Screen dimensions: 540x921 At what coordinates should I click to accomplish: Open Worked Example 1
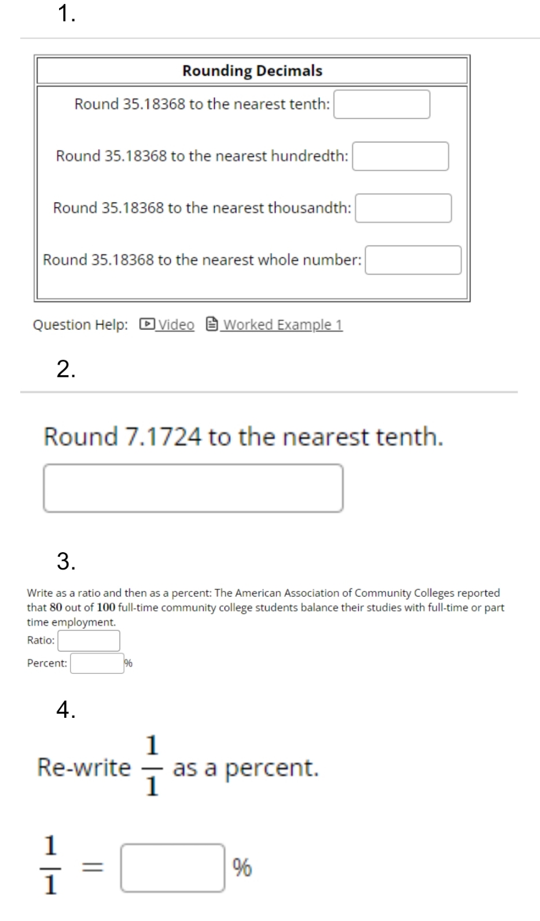coord(284,325)
